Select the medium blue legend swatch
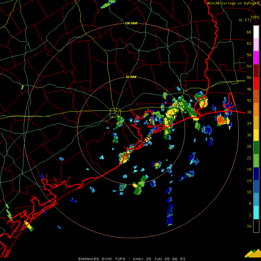 pos(256,186)
